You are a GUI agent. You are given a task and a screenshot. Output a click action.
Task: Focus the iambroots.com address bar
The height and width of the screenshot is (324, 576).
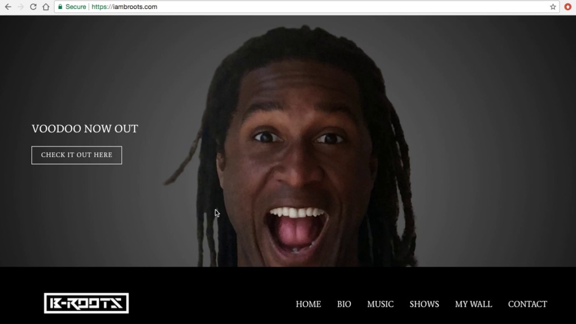pos(306,7)
